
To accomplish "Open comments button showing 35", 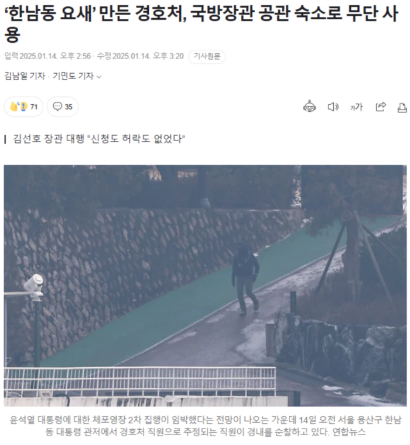I will pyautogui.click(x=63, y=107).
